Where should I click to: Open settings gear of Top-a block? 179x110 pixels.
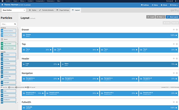(51, 50)
